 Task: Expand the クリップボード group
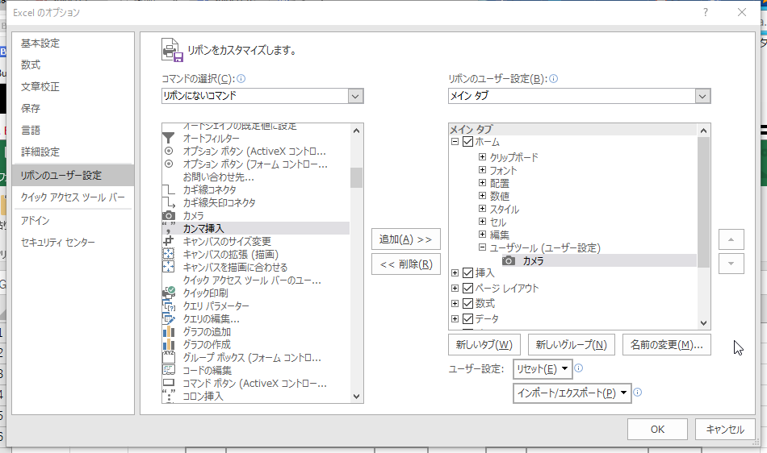coord(482,157)
